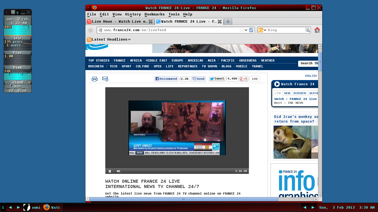Screen dimensions: 378x212
Task: Expand the Latest Headlines bookmark dropdown
Action: tap(129, 39)
